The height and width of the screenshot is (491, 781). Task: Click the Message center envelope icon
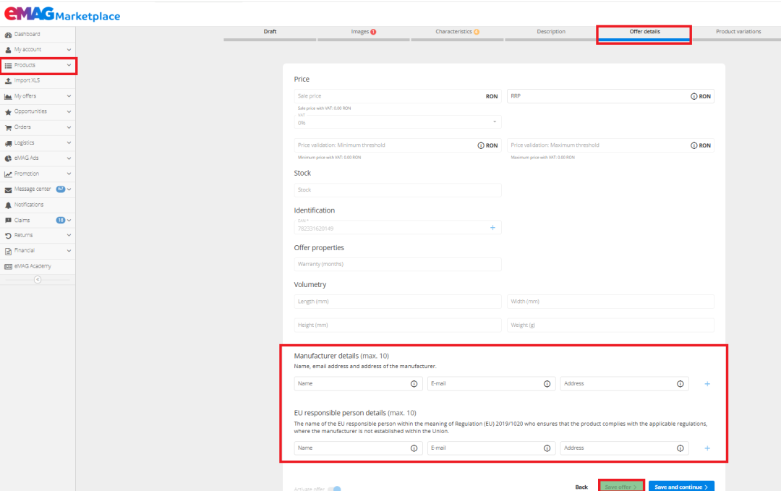pyautogui.click(x=8, y=189)
